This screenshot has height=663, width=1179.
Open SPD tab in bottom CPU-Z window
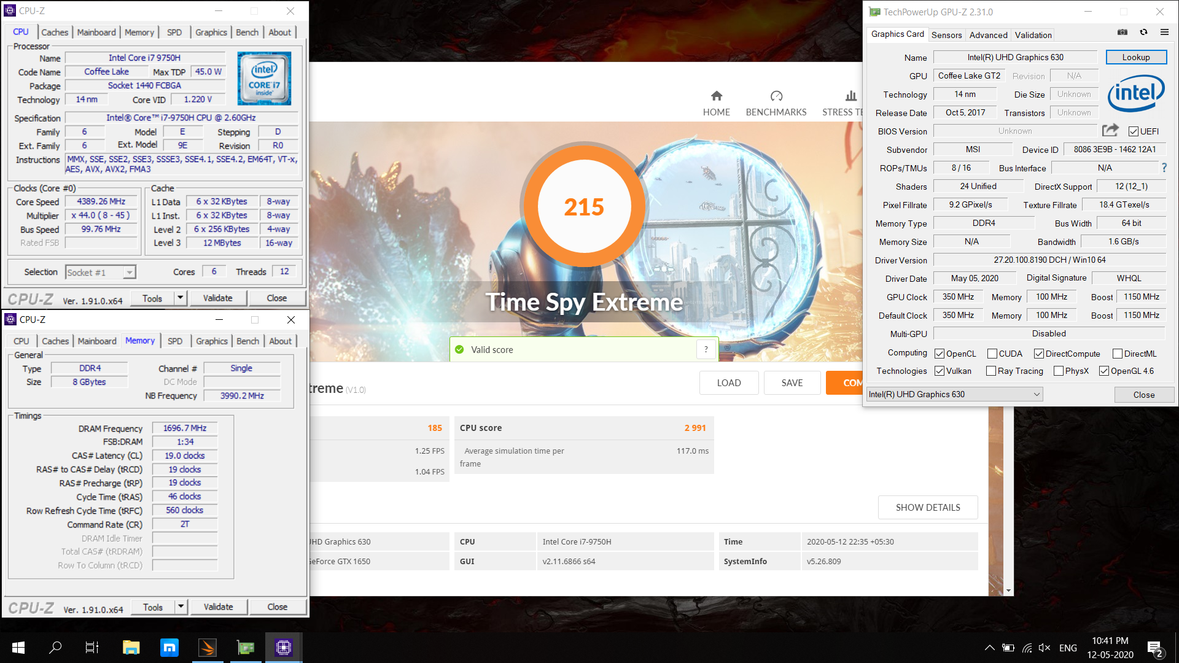(175, 341)
